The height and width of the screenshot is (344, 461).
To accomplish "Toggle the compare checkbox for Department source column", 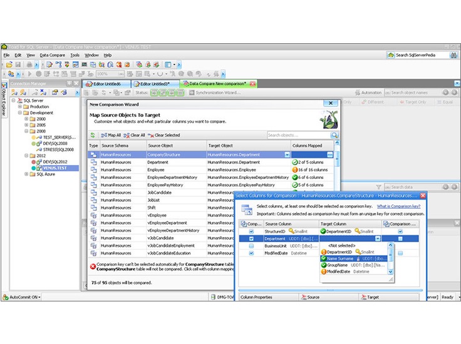I will tap(251, 239).
